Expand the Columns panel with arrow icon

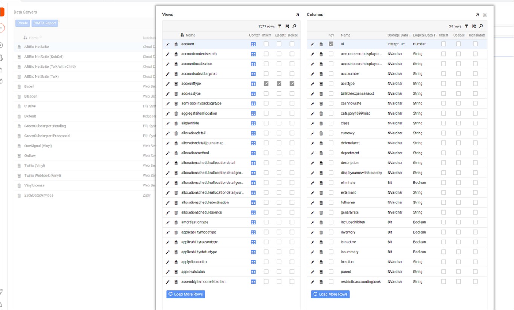click(477, 15)
